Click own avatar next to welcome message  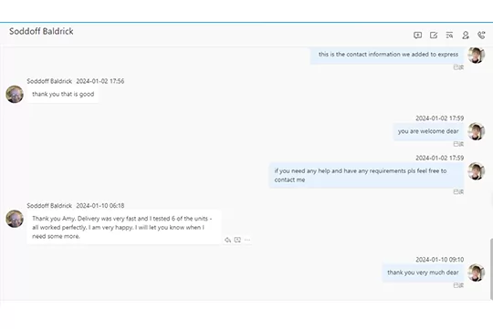pos(476,131)
